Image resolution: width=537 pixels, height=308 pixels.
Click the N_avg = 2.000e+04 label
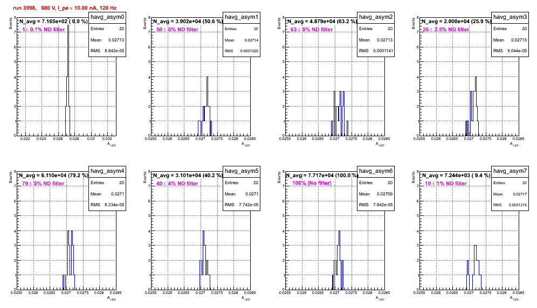click(456, 21)
